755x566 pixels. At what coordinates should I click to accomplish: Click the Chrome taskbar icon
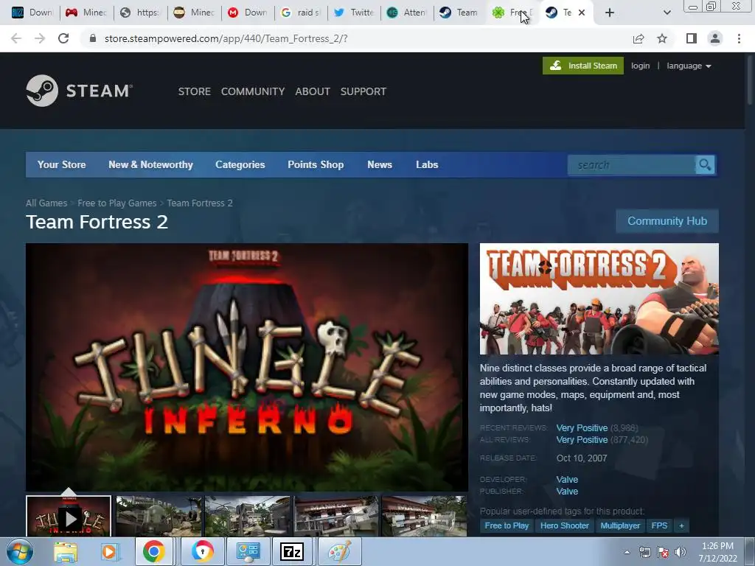[153, 551]
